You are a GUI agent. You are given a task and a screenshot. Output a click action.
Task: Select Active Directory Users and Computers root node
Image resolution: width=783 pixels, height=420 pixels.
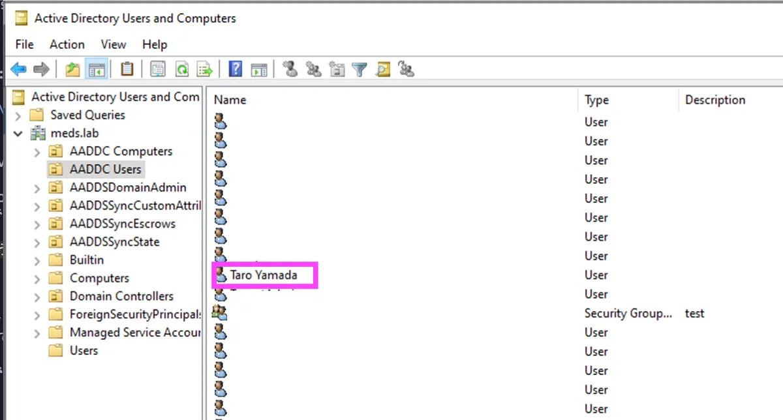click(x=115, y=97)
